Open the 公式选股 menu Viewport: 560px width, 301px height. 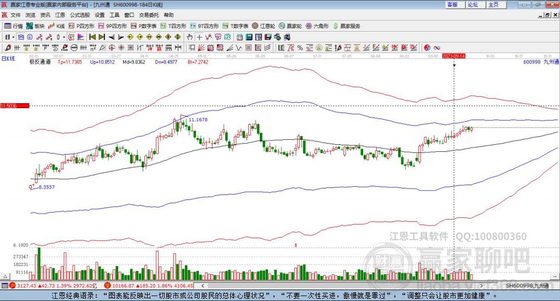pyautogui.click(x=80, y=15)
